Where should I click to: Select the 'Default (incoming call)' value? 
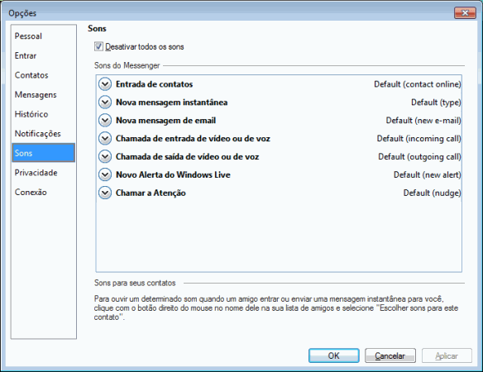pyautogui.click(x=419, y=139)
